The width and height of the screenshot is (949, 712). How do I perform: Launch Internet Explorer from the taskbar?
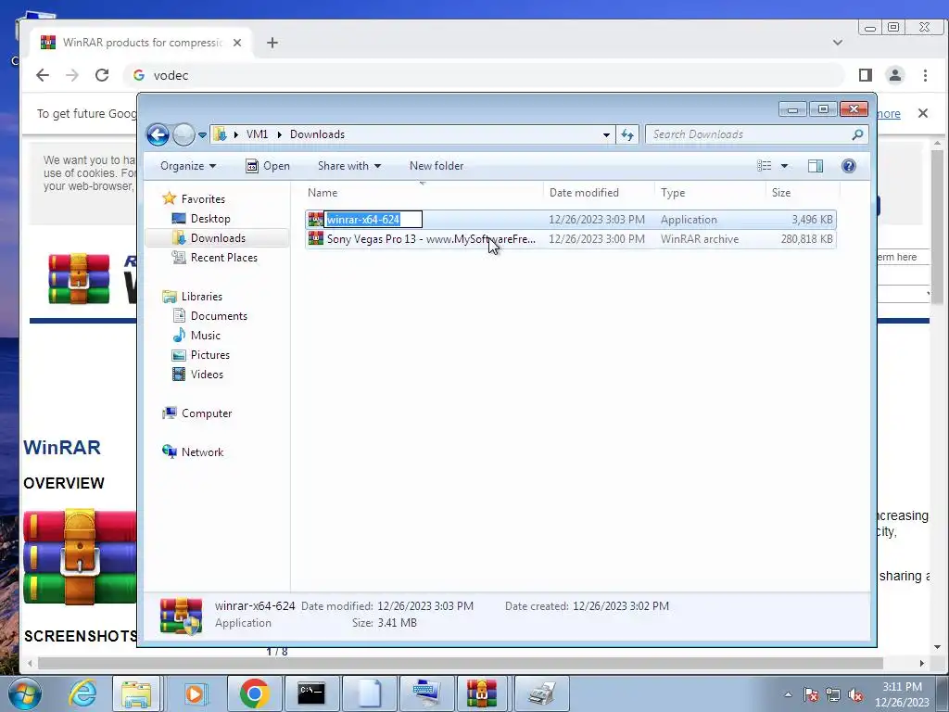pyautogui.click(x=82, y=693)
